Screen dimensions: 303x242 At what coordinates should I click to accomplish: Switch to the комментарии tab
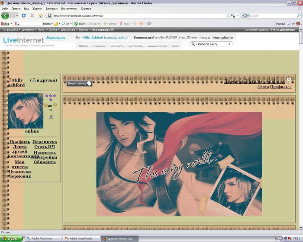157,46
